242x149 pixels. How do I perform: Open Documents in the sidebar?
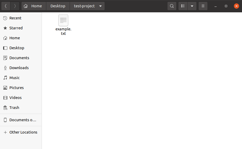21,58
